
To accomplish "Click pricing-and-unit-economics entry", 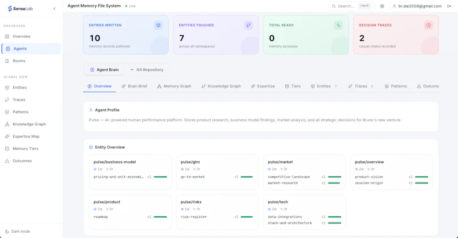I will pos(119,177).
